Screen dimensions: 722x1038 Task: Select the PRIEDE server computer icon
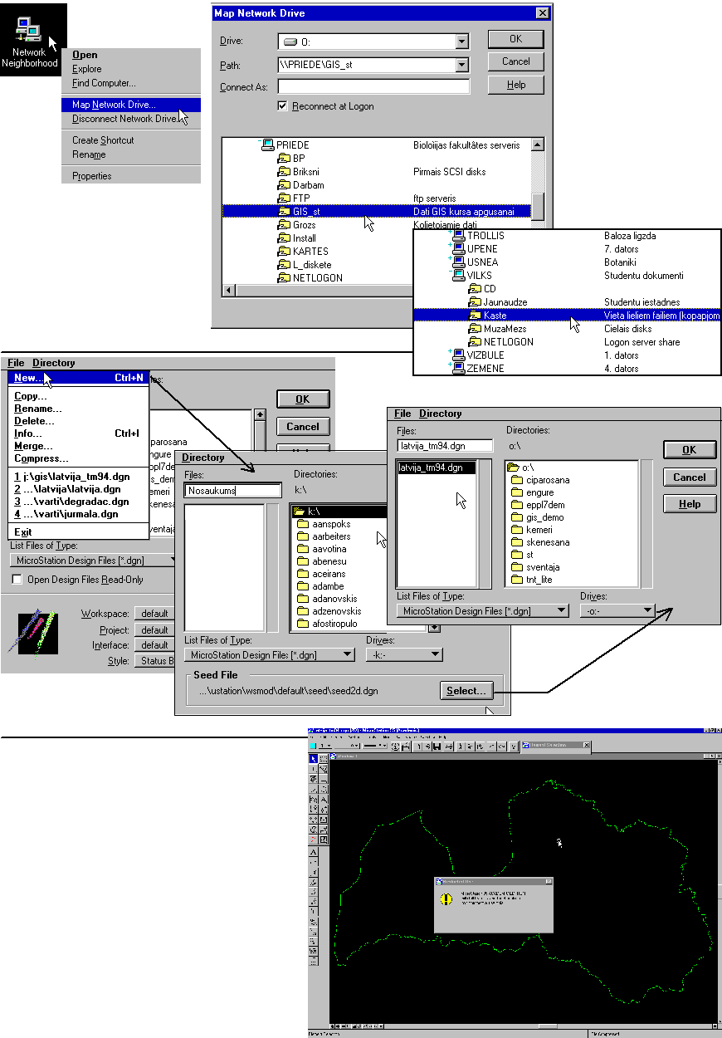pyautogui.click(x=268, y=145)
